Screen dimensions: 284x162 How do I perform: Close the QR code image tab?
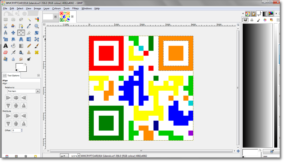72,17
